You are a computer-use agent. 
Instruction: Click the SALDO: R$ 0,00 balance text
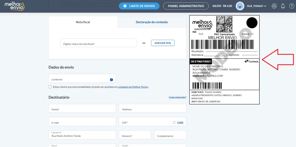222,6
